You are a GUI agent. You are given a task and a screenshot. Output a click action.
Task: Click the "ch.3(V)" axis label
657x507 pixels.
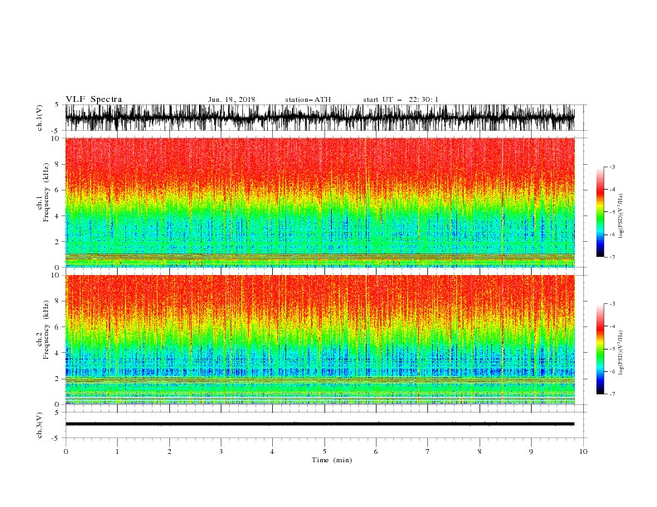coord(40,425)
